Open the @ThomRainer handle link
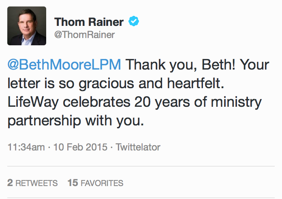The image size is (282, 199). tap(84, 35)
